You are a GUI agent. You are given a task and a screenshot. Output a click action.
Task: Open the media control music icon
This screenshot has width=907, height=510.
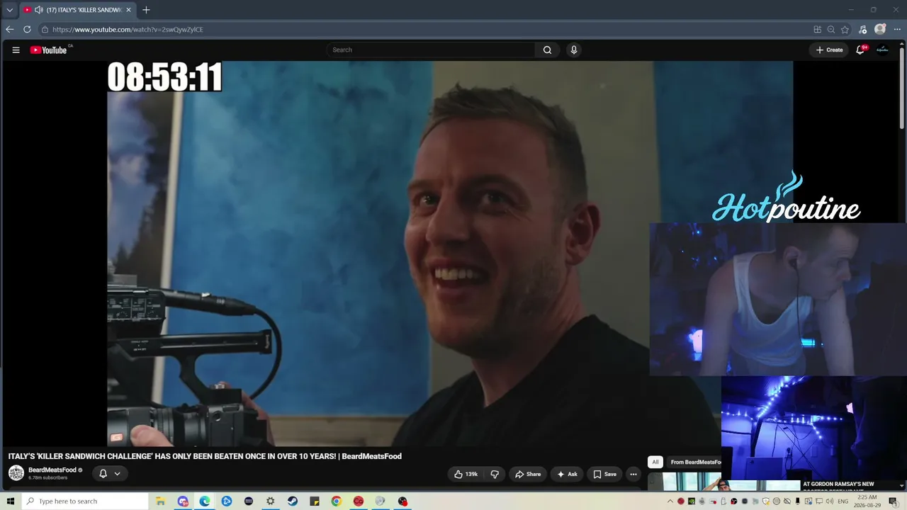click(x=862, y=30)
